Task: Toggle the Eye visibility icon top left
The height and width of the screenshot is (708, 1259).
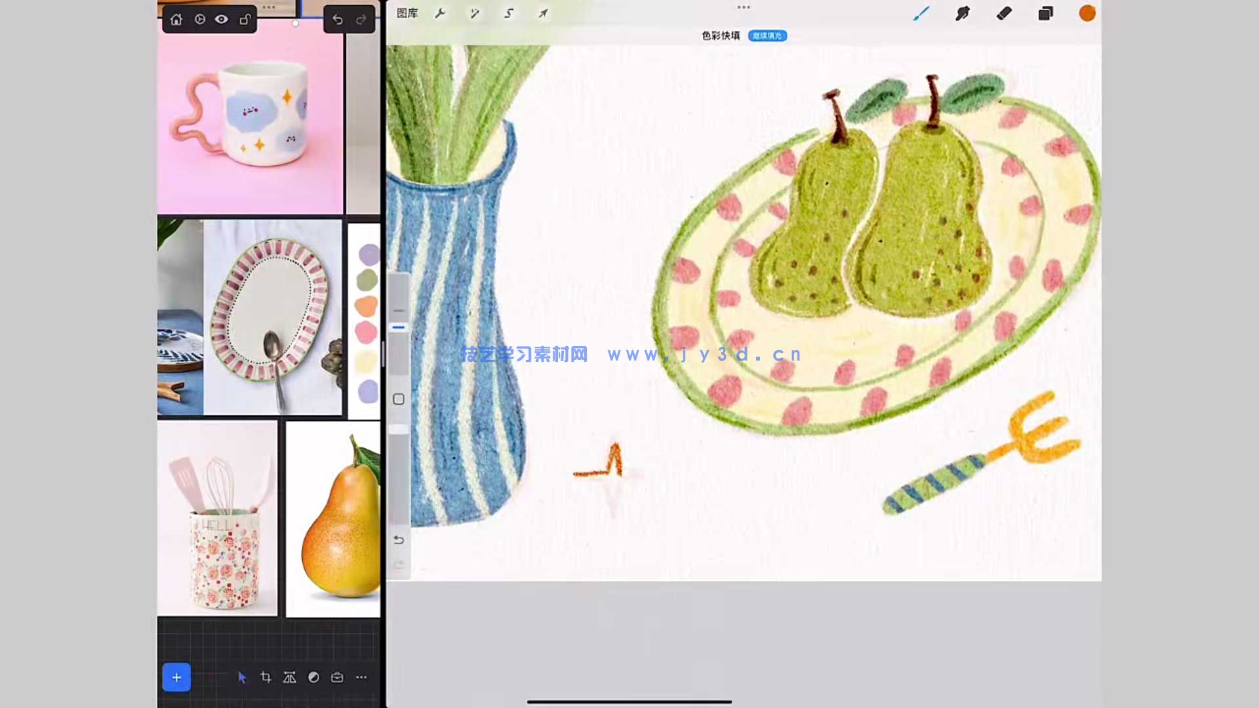Action: pyautogui.click(x=220, y=19)
